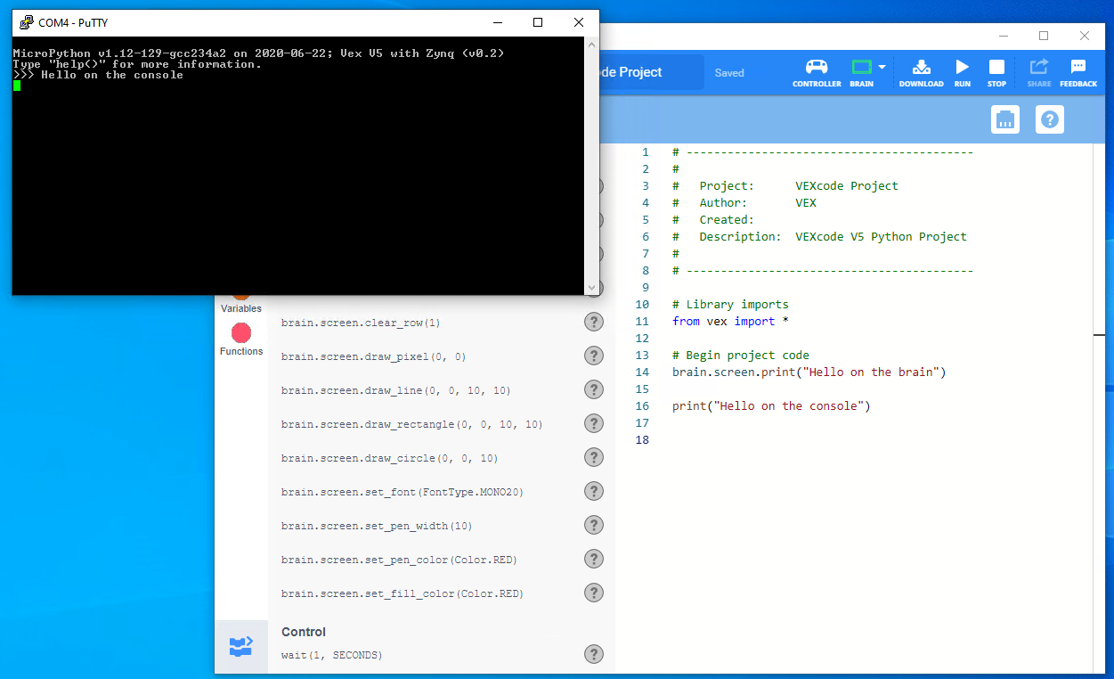This screenshot has width=1114, height=679.
Task: Maximize the PuTTY window
Action: pos(538,22)
